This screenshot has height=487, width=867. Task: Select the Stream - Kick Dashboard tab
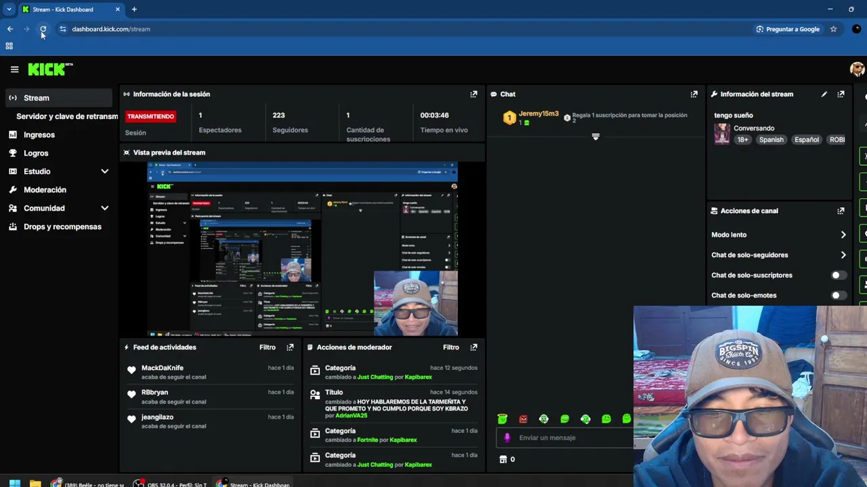point(70,9)
